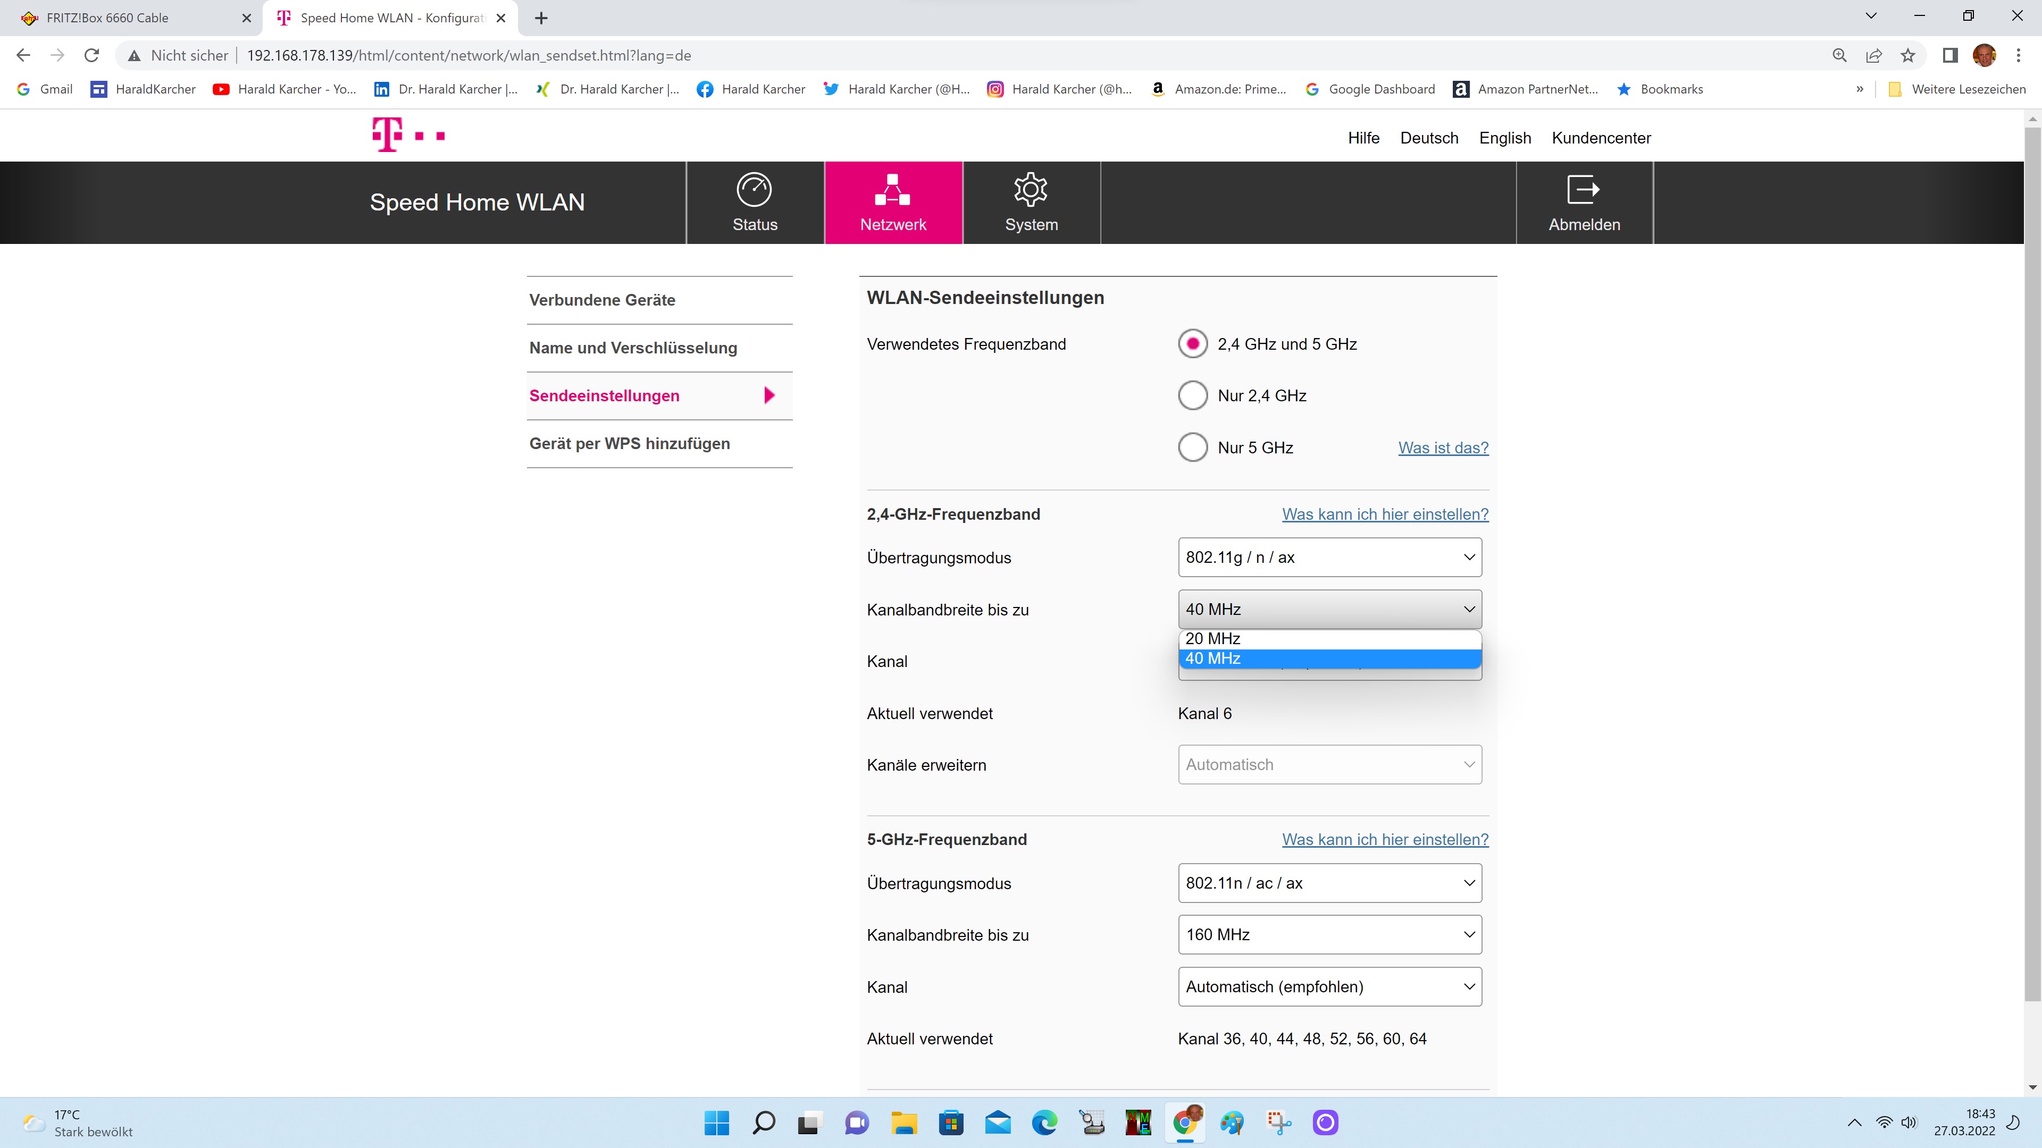This screenshot has height=1148, width=2042.
Task: Open 5-GHz Kanalbandbreite dropdown 160 MHz
Action: (x=1329, y=935)
